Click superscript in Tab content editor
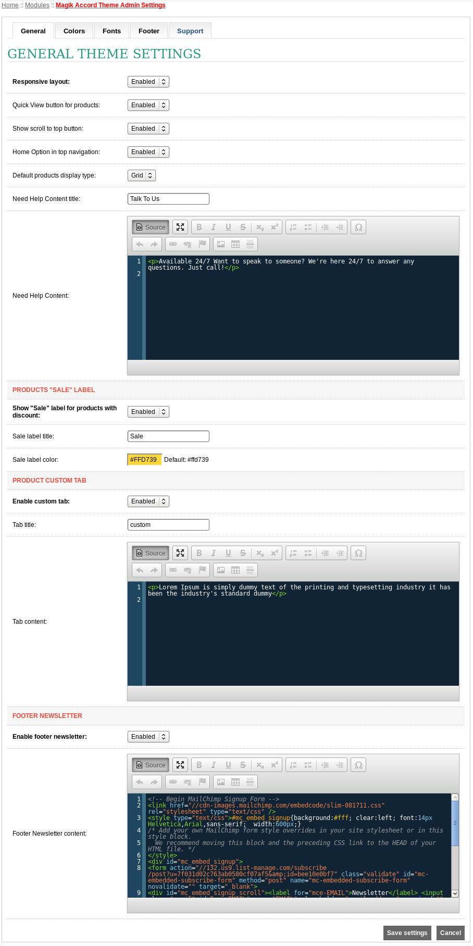 pyautogui.click(x=275, y=553)
